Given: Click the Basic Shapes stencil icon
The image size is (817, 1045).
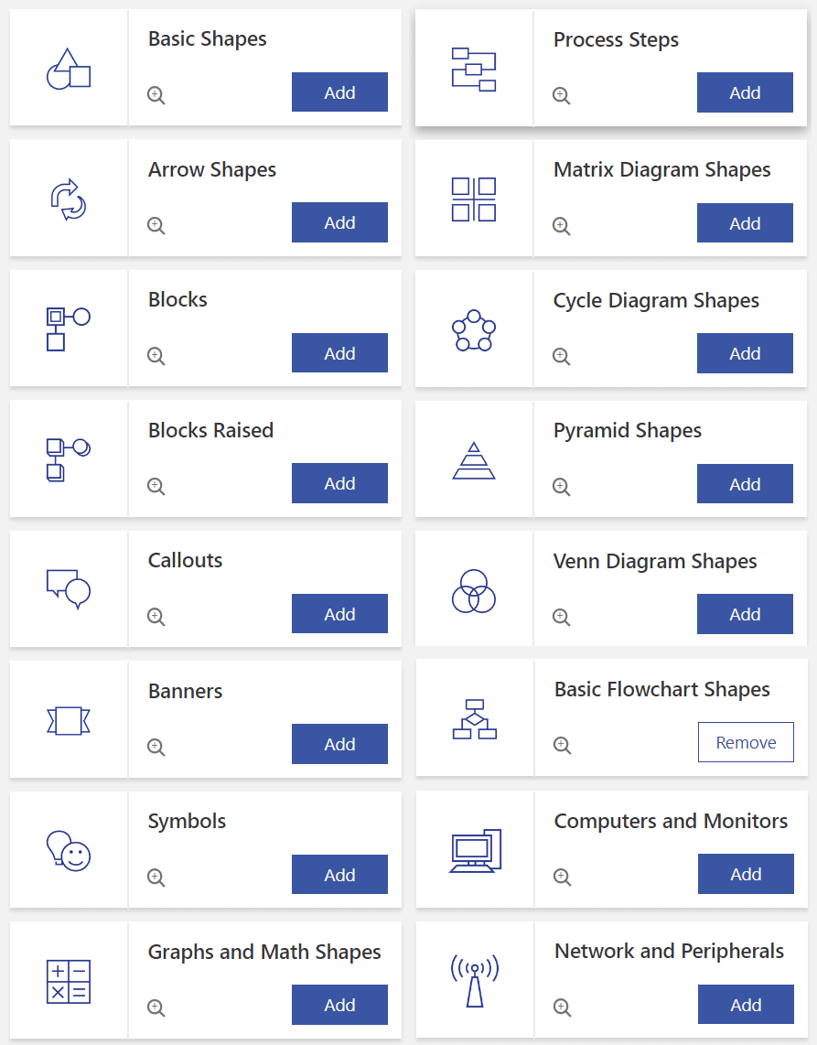Looking at the screenshot, I should [x=69, y=69].
